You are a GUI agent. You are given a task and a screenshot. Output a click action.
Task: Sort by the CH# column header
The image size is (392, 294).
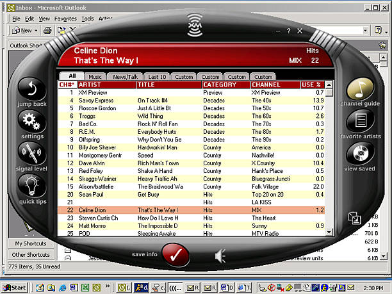pyautogui.click(x=67, y=85)
